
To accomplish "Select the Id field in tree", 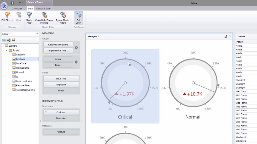I will point(17,77).
